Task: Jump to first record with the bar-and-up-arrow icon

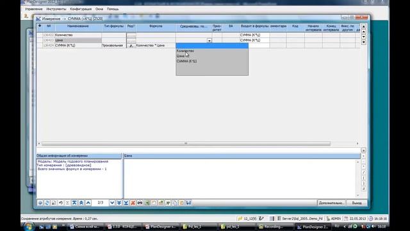Action: pyautogui.click(x=74, y=203)
